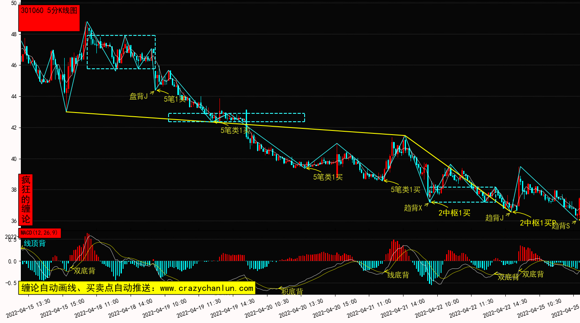Select the MACD(12,26,9) indicator label
Image resolution: width=580 pixels, height=323 pixels.
point(40,233)
